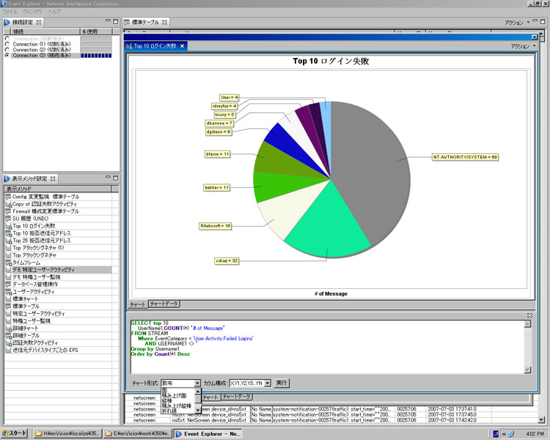550x440 pixels.
Task: Close the SQL query editor pane
Action: 529,315
